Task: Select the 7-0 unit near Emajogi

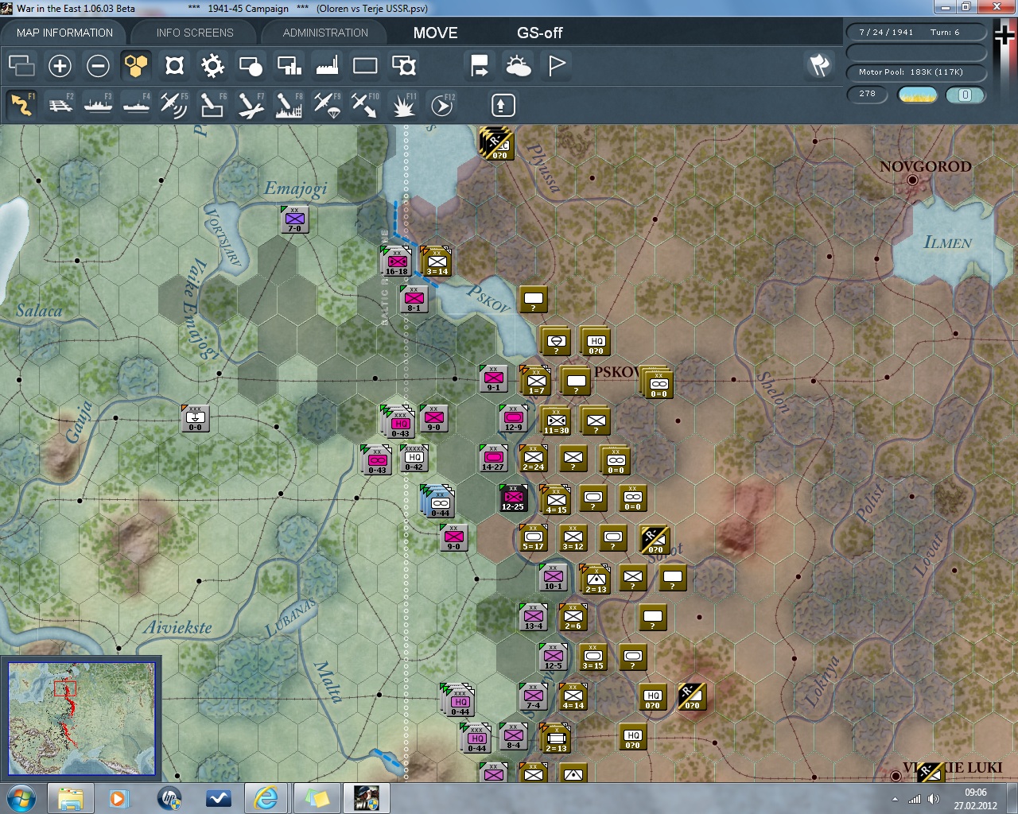Action: (x=295, y=219)
